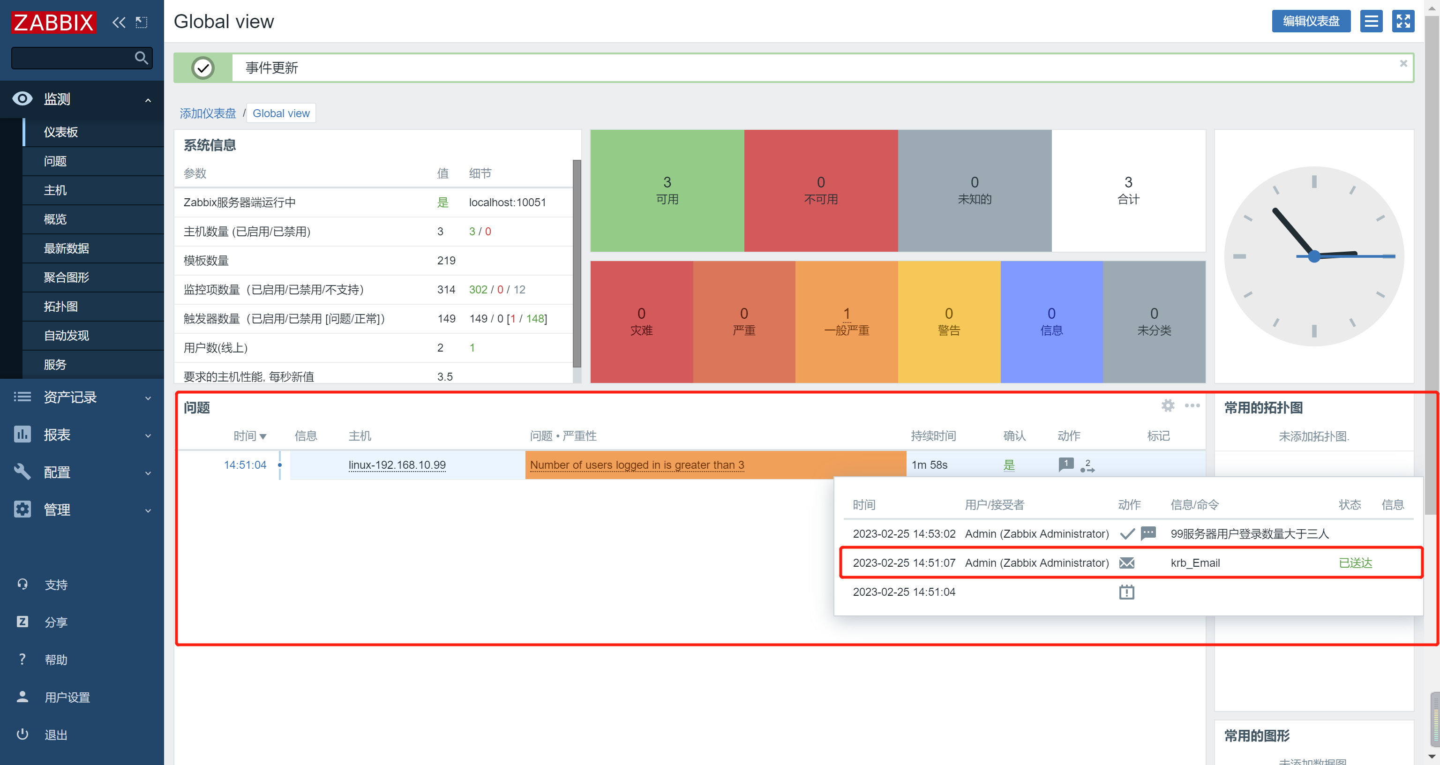Image resolution: width=1440 pixels, height=765 pixels.
Task: Collapse the sidebar with double-chevron icon
Action: point(119,22)
